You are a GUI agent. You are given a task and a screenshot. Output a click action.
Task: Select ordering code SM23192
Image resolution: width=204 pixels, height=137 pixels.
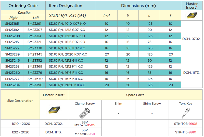click(x=12, y=30)
